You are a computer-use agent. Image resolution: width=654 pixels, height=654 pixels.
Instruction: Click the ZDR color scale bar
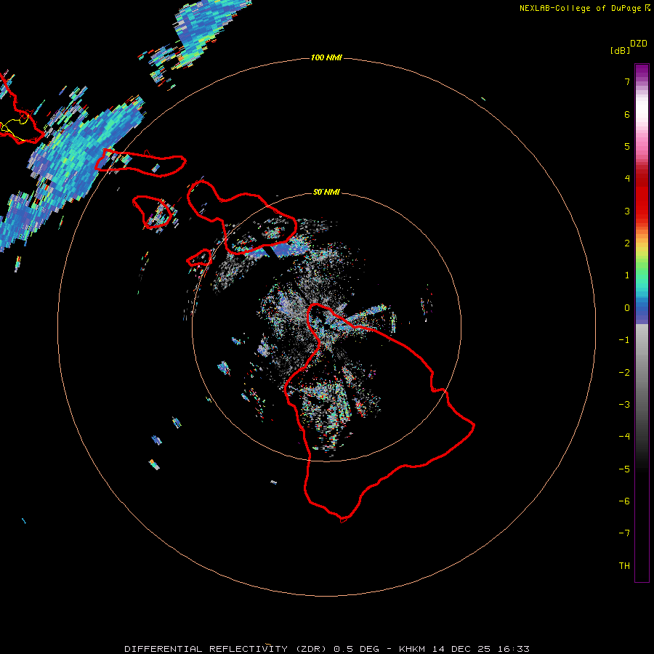[642, 323]
